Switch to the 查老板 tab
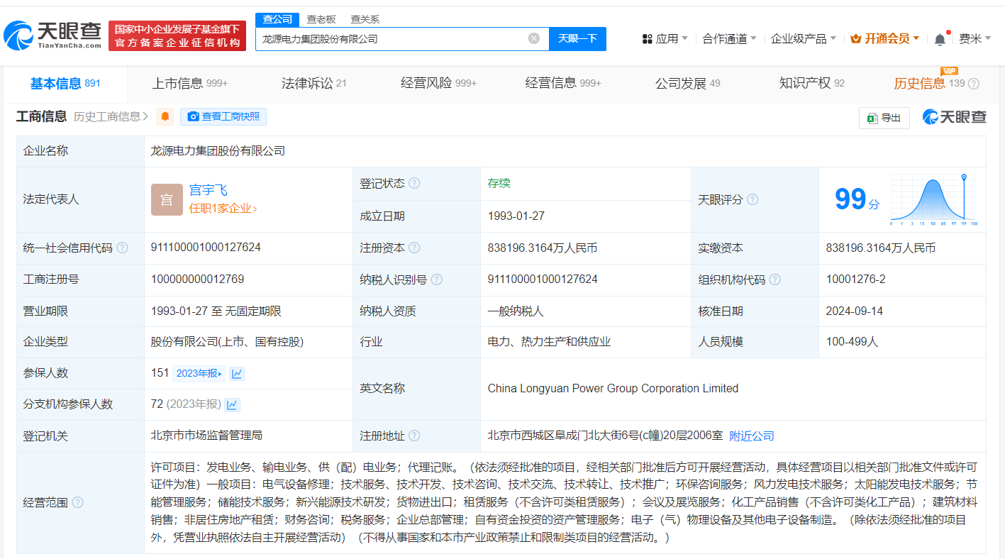The image size is (1005, 559). pos(323,19)
